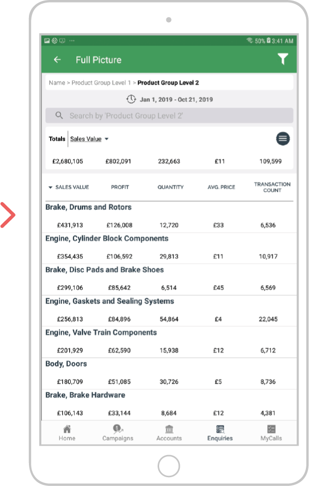Image resolution: width=309 pixels, height=486 pixels.
Task: Open the round hamburger menu button
Action: [283, 139]
